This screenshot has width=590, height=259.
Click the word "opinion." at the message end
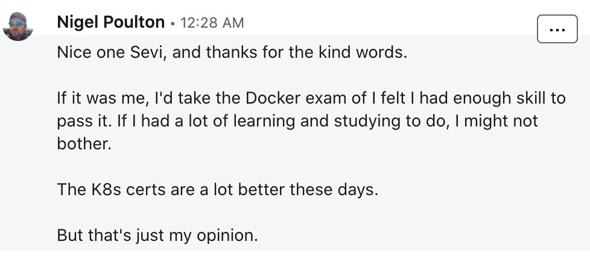pos(227,236)
